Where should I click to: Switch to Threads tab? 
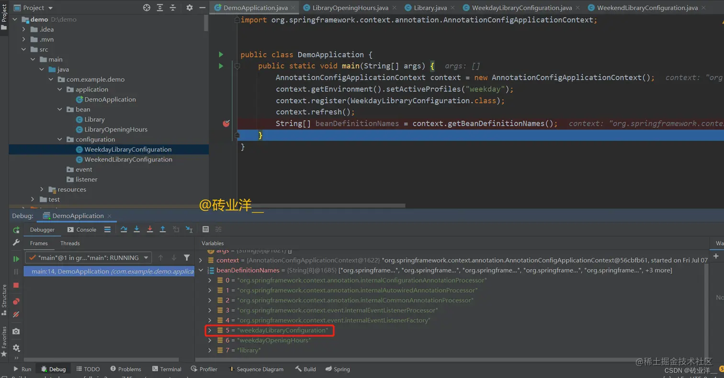pos(70,243)
